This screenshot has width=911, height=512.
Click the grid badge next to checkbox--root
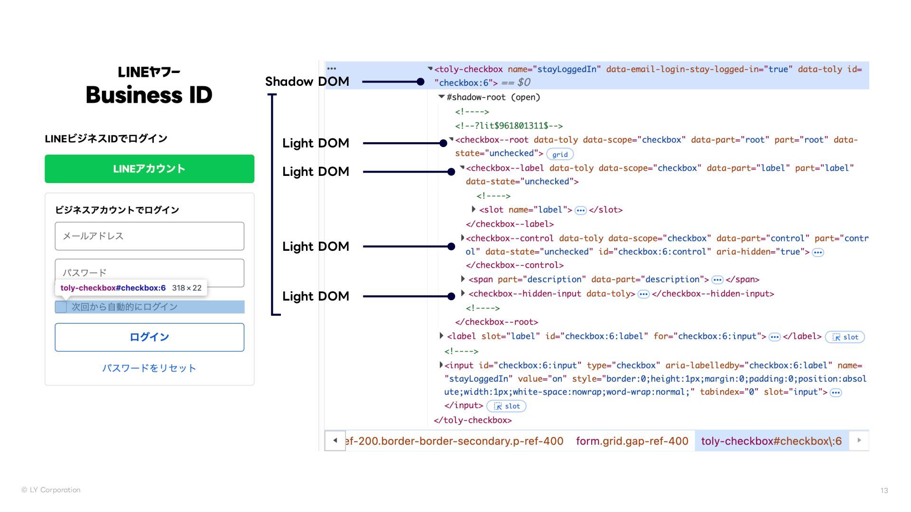[560, 155]
